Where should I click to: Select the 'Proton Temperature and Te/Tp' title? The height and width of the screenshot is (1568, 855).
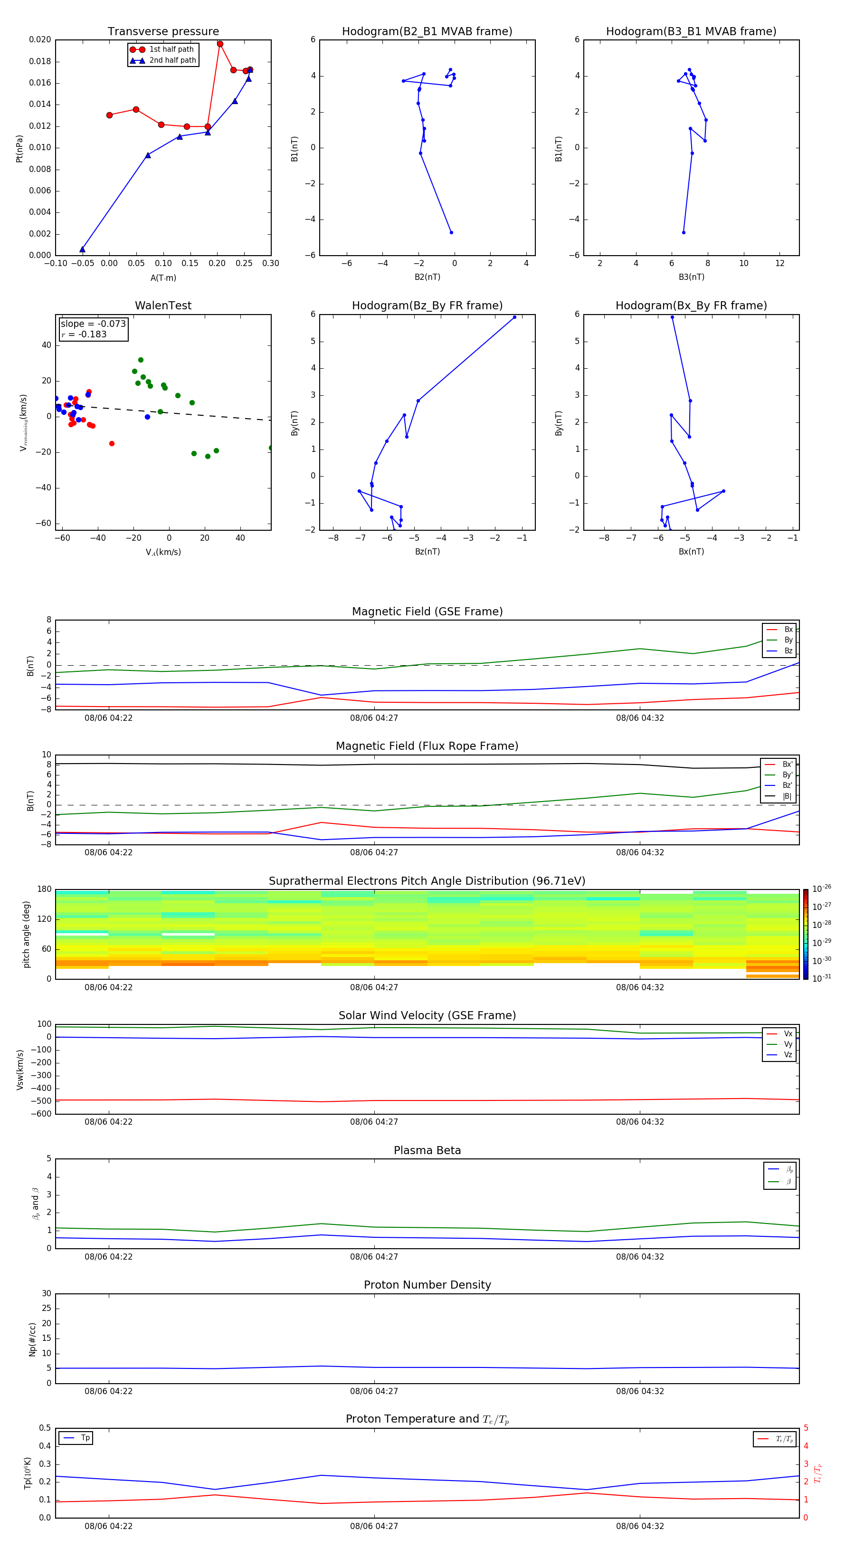427,1419
